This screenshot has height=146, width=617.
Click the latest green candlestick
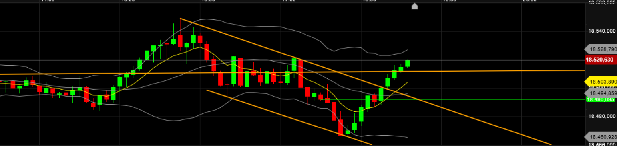click(x=408, y=64)
